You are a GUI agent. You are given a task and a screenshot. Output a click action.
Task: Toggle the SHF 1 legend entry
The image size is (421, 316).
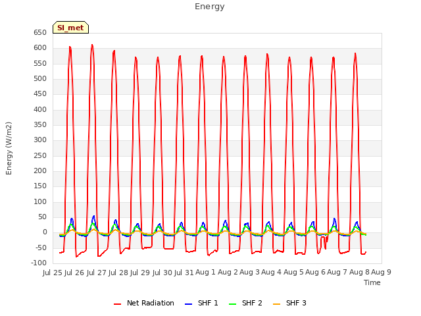[201, 303]
